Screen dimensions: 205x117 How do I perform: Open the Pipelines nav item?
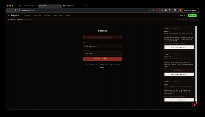click(37, 15)
